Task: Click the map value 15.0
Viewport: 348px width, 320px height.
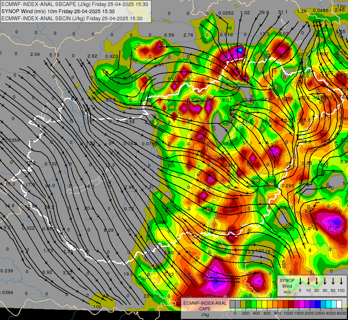Action: pos(10,184)
